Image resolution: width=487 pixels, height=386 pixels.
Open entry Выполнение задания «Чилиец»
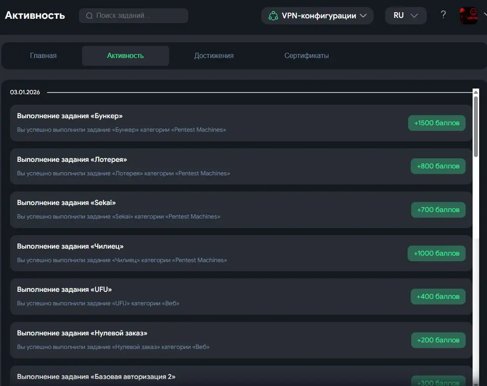click(241, 253)
